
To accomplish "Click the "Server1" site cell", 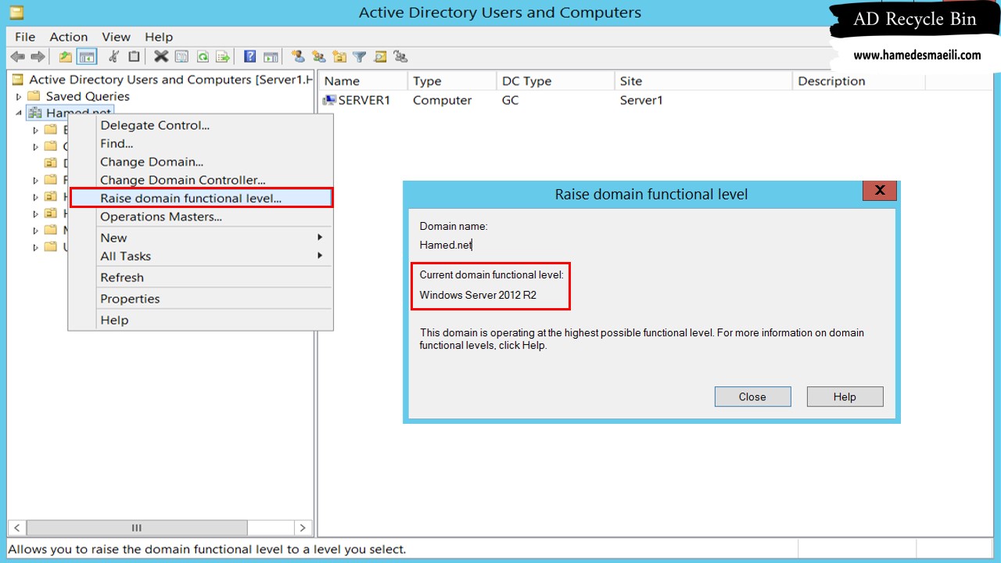I will [641, 100].
